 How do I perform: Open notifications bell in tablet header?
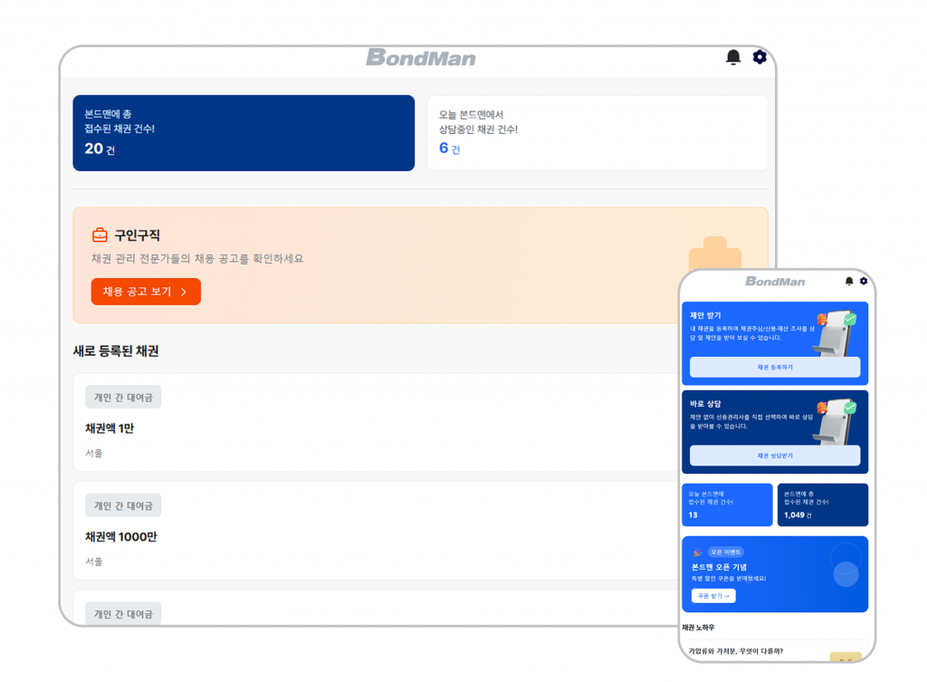tap(733, 57)
